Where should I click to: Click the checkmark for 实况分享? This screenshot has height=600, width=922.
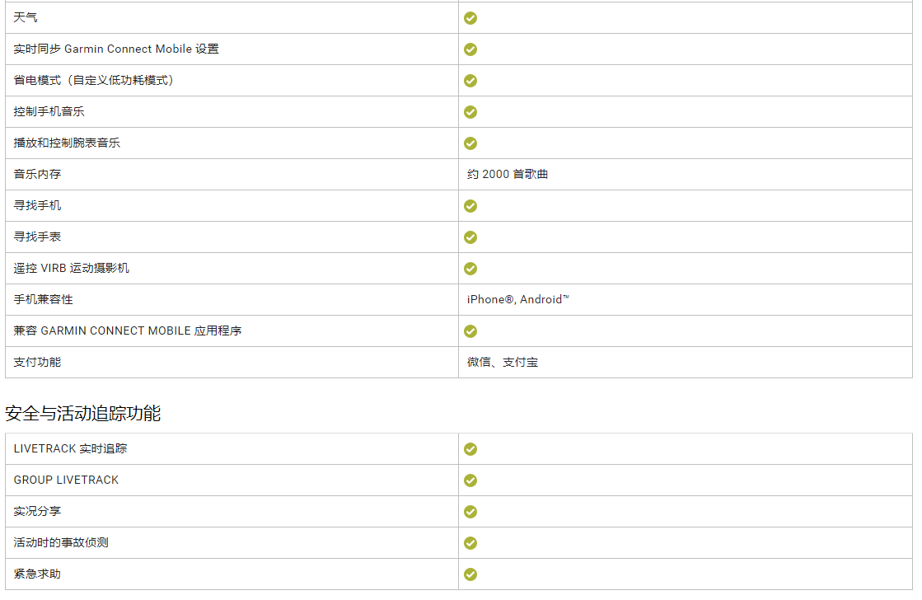point(470,512)
